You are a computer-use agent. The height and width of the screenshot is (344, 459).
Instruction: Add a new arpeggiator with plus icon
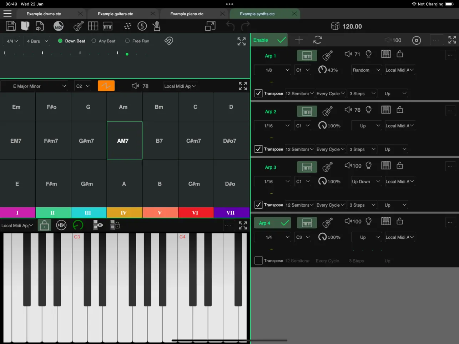click(299, 40)
